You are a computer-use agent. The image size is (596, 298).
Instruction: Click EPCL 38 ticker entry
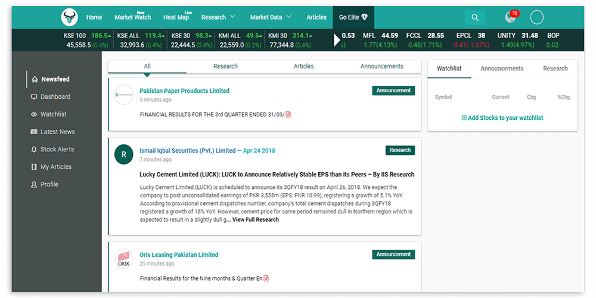tap(471, 41)
